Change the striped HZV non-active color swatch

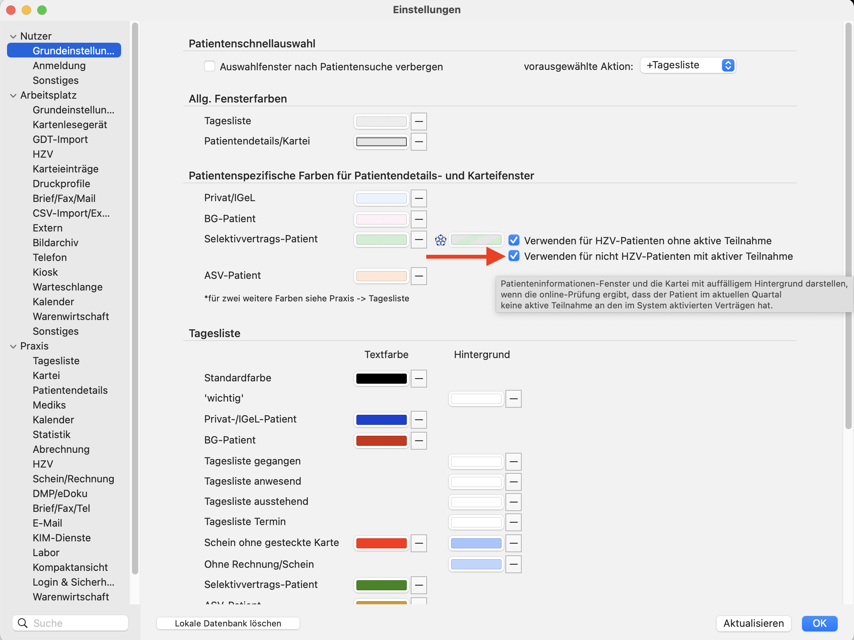[476, 240]
